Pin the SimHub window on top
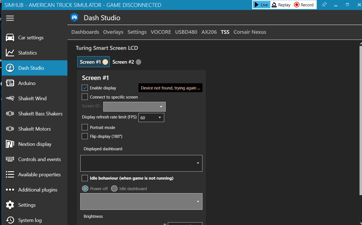 click(x=324, y=5)
